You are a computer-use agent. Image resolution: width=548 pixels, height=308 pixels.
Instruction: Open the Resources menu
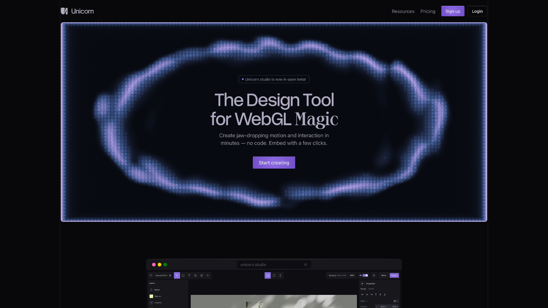pos(403,11)
